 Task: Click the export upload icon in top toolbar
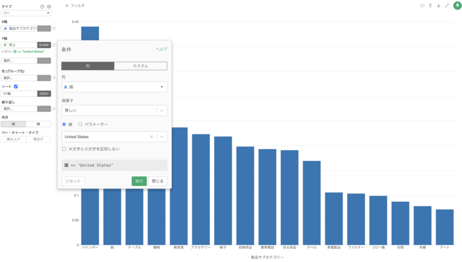430,6
